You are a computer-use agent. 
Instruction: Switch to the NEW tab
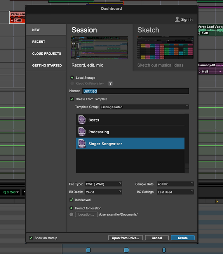coord(46,30)
